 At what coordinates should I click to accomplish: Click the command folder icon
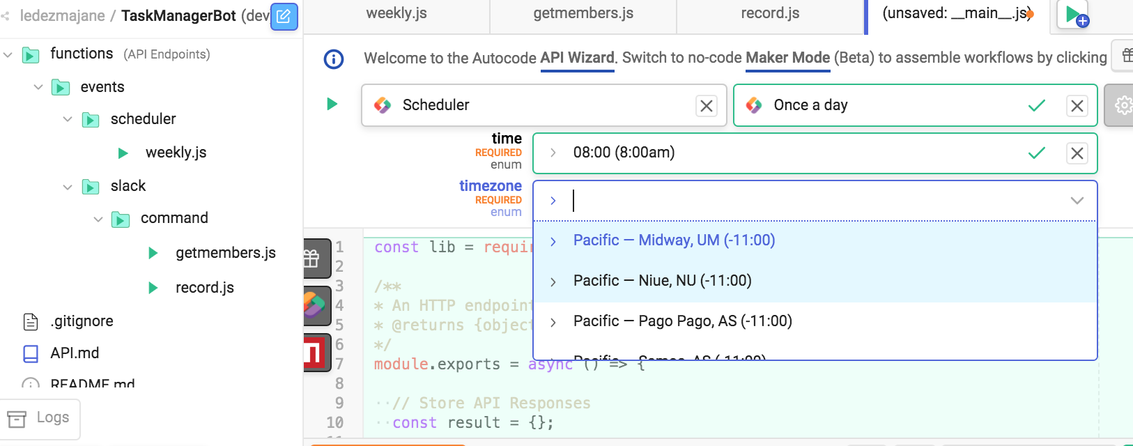(x=121, y=220)
